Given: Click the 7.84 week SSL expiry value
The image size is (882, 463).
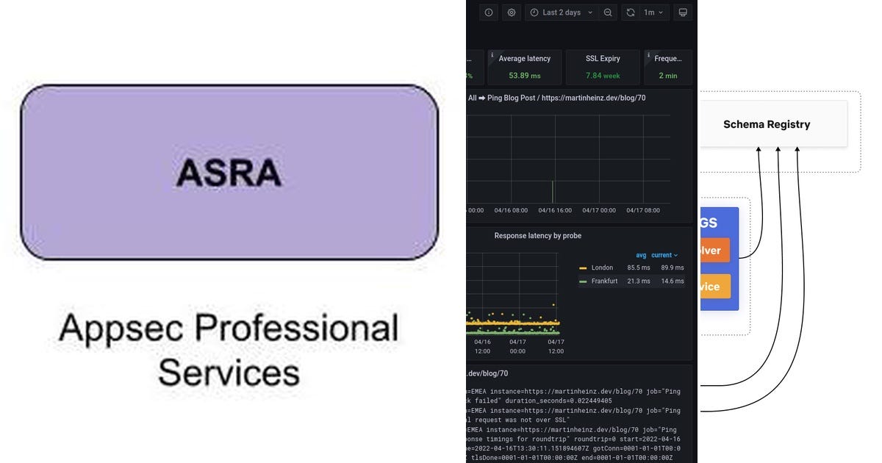Looking at the screenshot, I should tap(603, 76).
